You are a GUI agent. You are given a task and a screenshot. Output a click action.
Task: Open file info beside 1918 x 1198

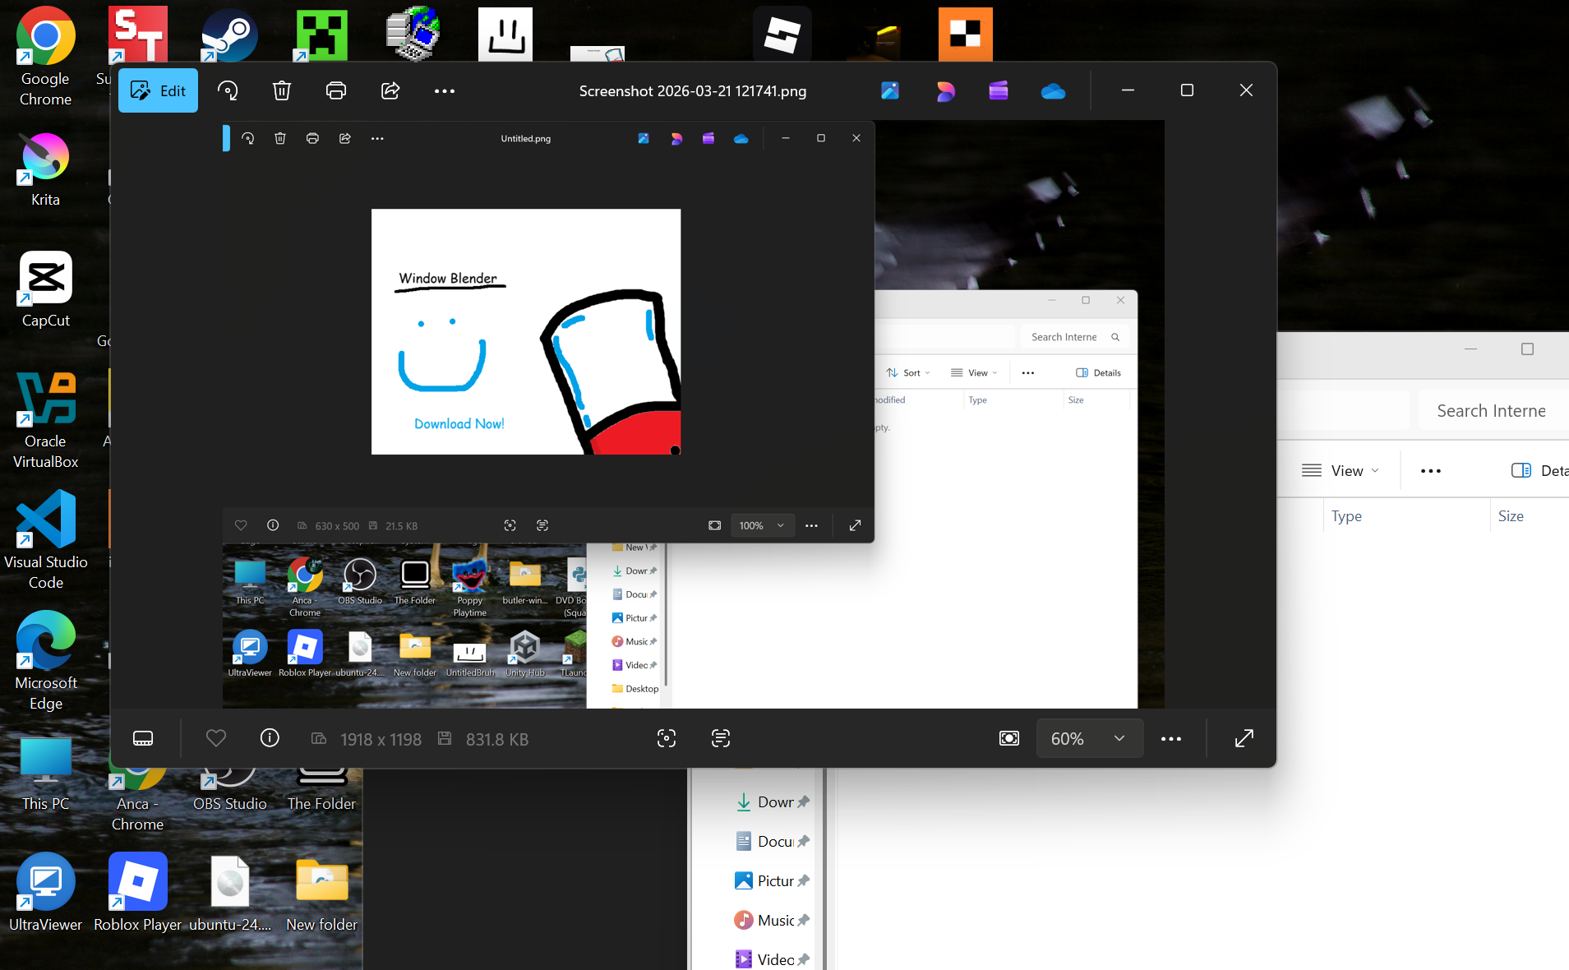coord(270,738)
